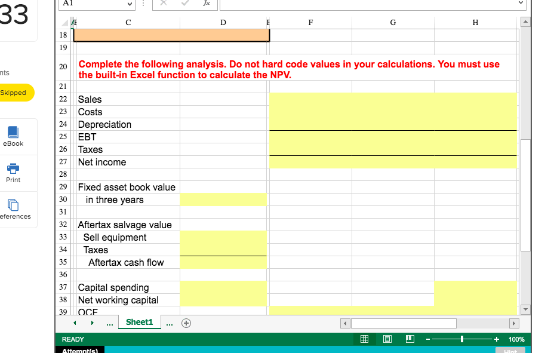Click the eBook icon in sidebar

pyautogui.click(x=13, y=136)
